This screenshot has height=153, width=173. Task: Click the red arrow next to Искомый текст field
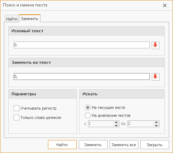point(155,45)
